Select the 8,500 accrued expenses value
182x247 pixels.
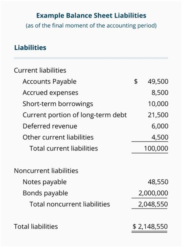pos(160,93)
